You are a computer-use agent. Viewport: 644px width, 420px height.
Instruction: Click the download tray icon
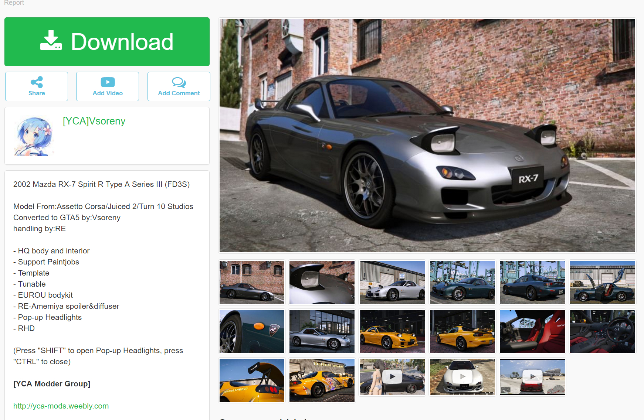pyautogui.click(x=51, y=40)
